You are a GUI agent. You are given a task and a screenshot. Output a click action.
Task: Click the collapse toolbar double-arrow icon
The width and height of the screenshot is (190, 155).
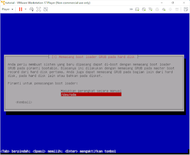(131, 9)
